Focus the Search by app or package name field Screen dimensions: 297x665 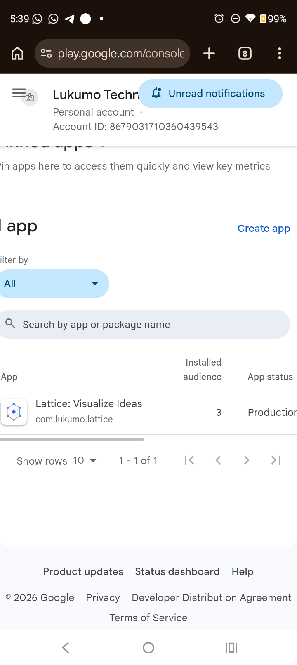point(144,324)
